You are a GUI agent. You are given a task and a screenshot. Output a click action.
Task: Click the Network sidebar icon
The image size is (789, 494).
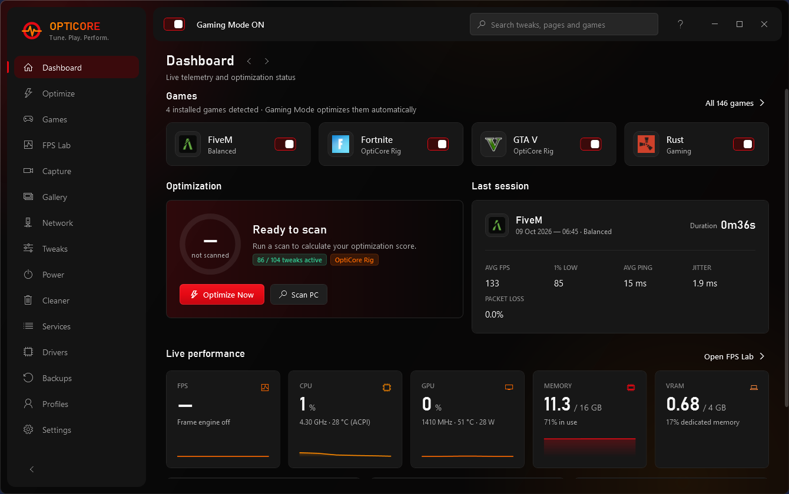pyautogui.click(x=28, y=223)
